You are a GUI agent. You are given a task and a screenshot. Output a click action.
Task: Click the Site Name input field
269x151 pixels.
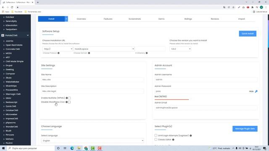click(92, 80)
